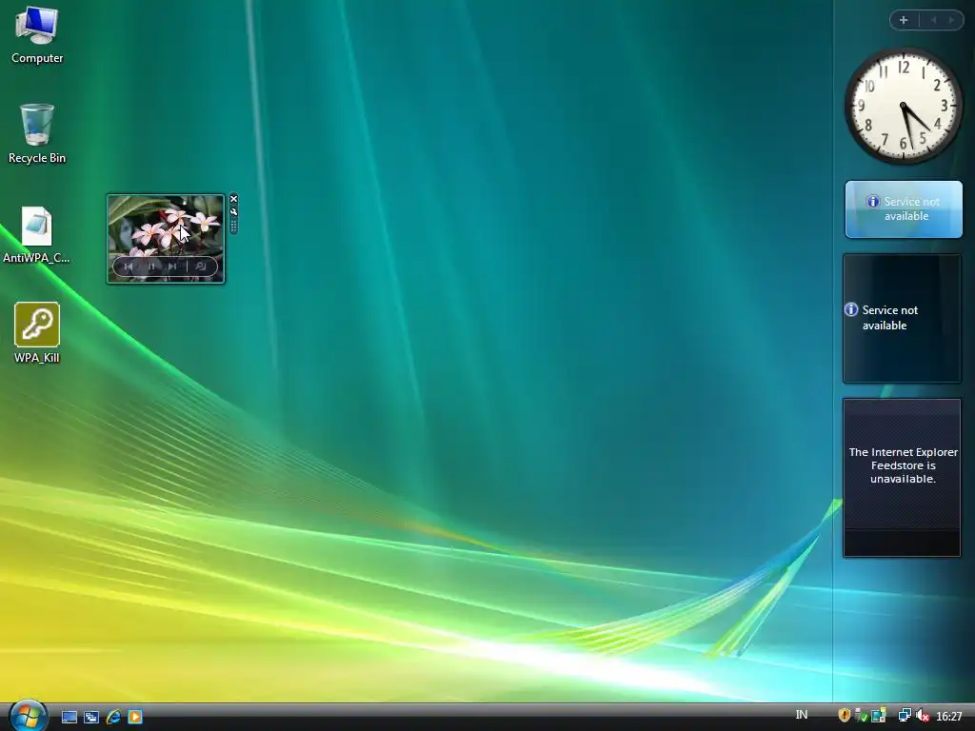Select the Recycle Bin icon

37,134
